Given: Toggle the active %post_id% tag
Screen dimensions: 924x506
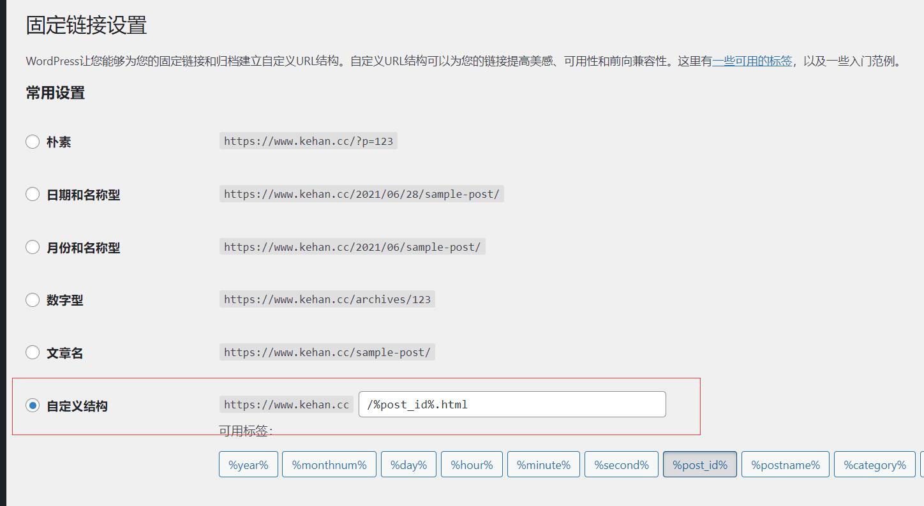Looking at the screenshot, I should click(699, 465).
